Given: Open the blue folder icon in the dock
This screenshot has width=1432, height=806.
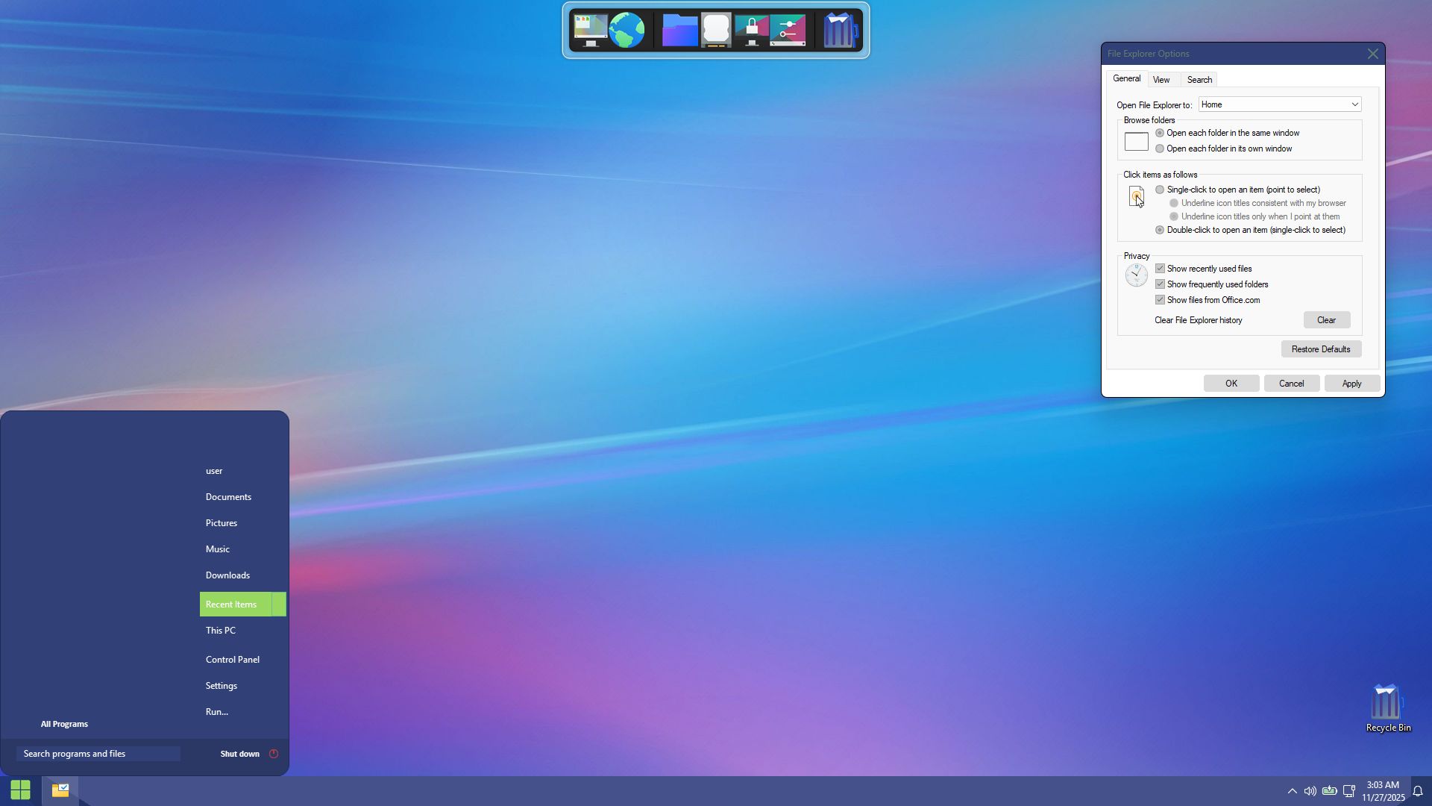Looking at the screenshot, I should (679, 31).
